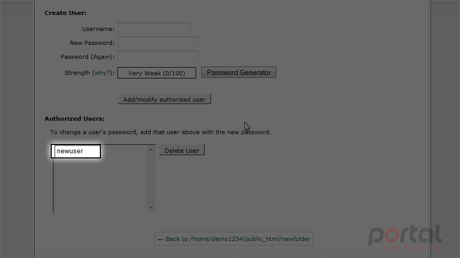Click the Username input field
460x258 pixels.
pos(154,28)
